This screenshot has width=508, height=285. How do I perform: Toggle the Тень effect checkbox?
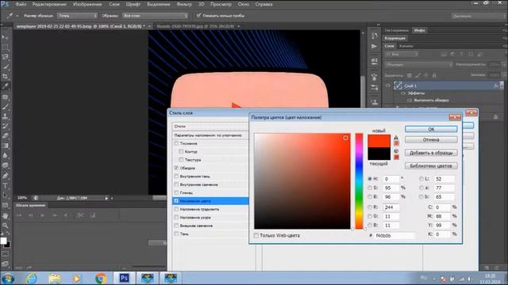(x=176, y=234)
